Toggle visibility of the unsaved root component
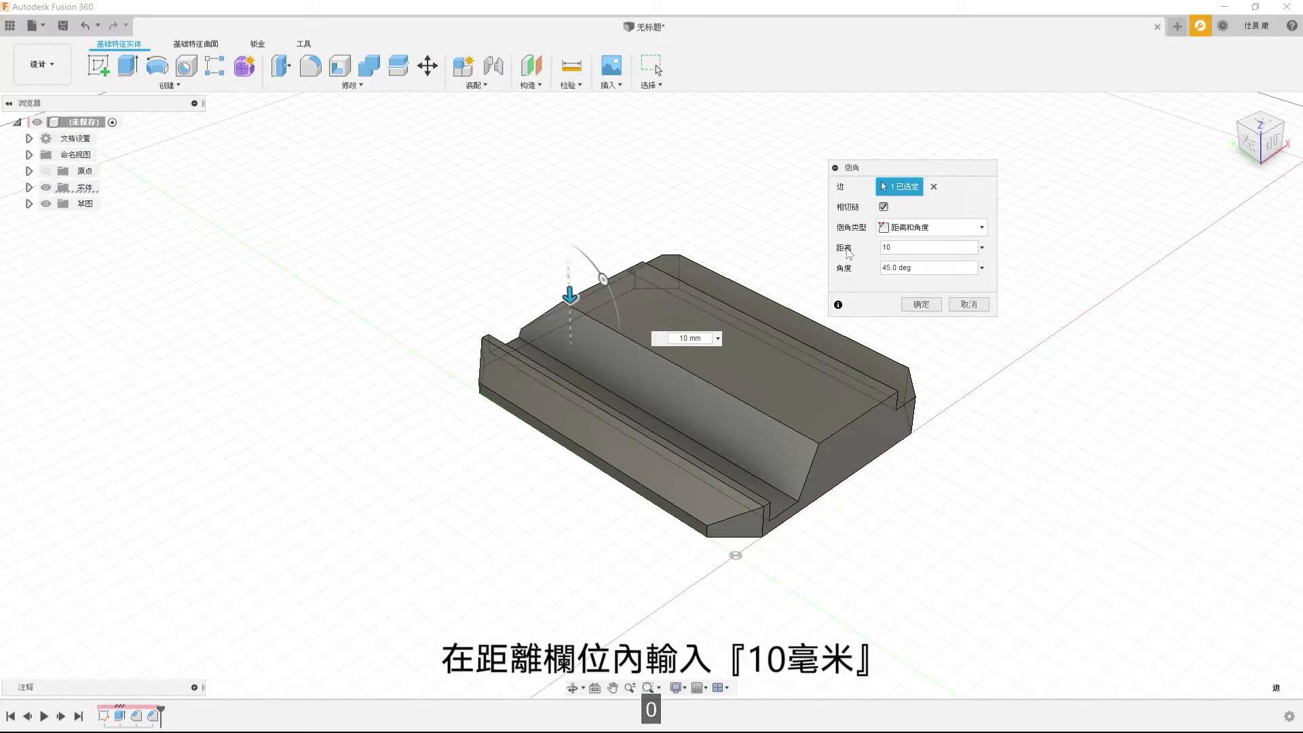 (x=37, y=122)
